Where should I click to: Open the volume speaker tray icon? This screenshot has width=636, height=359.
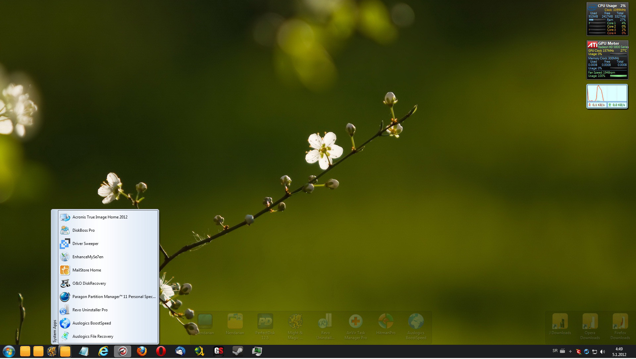pyautogui.click(x=603, y=352)
